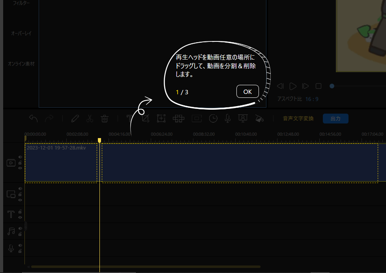The image size is (386, 273).
Task: Open the オーバーレイ tab in sidebar
Action: 21,34
